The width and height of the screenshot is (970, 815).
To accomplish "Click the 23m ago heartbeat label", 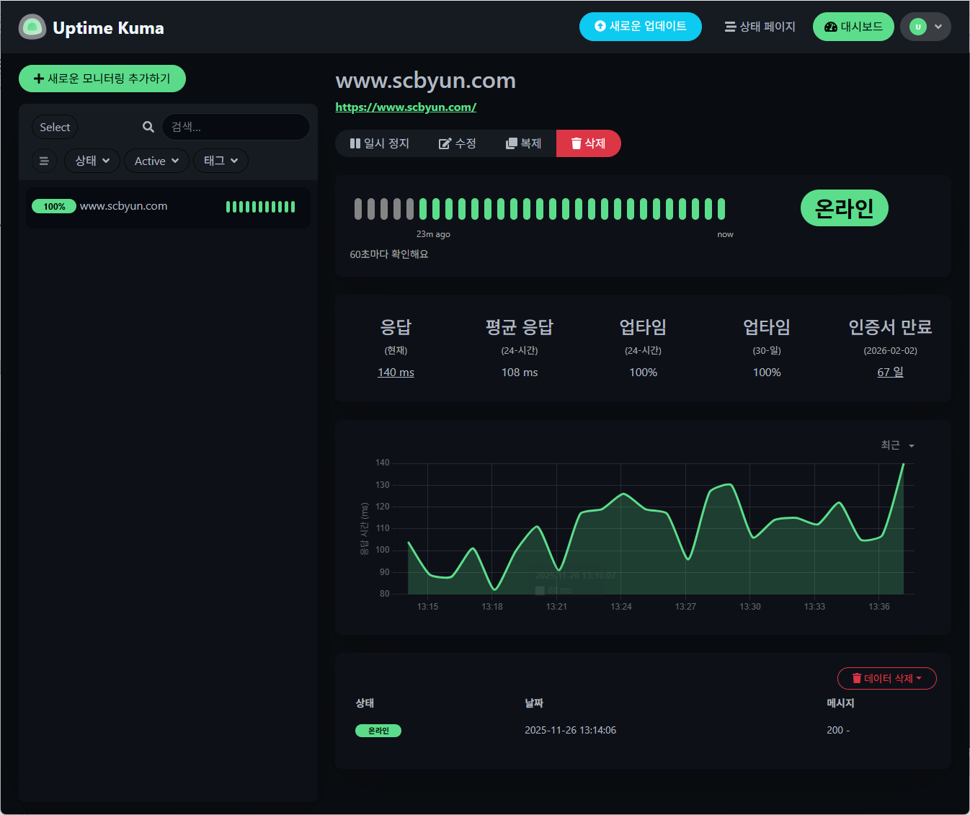I will pyautogui.click(x=433, y=234).
